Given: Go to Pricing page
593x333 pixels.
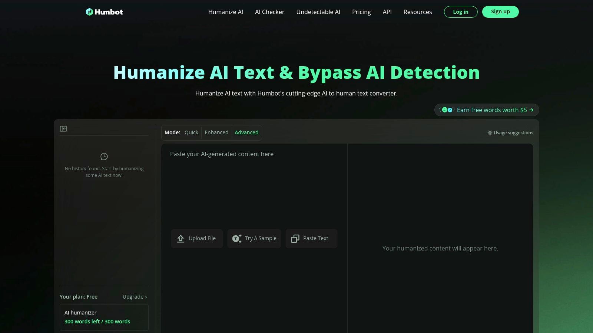Looking at the screenshot, I should [361, 12].
